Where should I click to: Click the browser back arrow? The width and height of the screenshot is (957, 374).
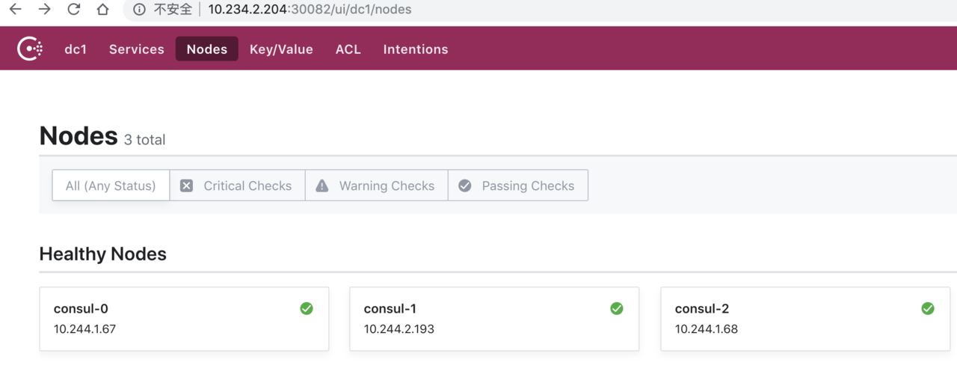coord(15,10)
